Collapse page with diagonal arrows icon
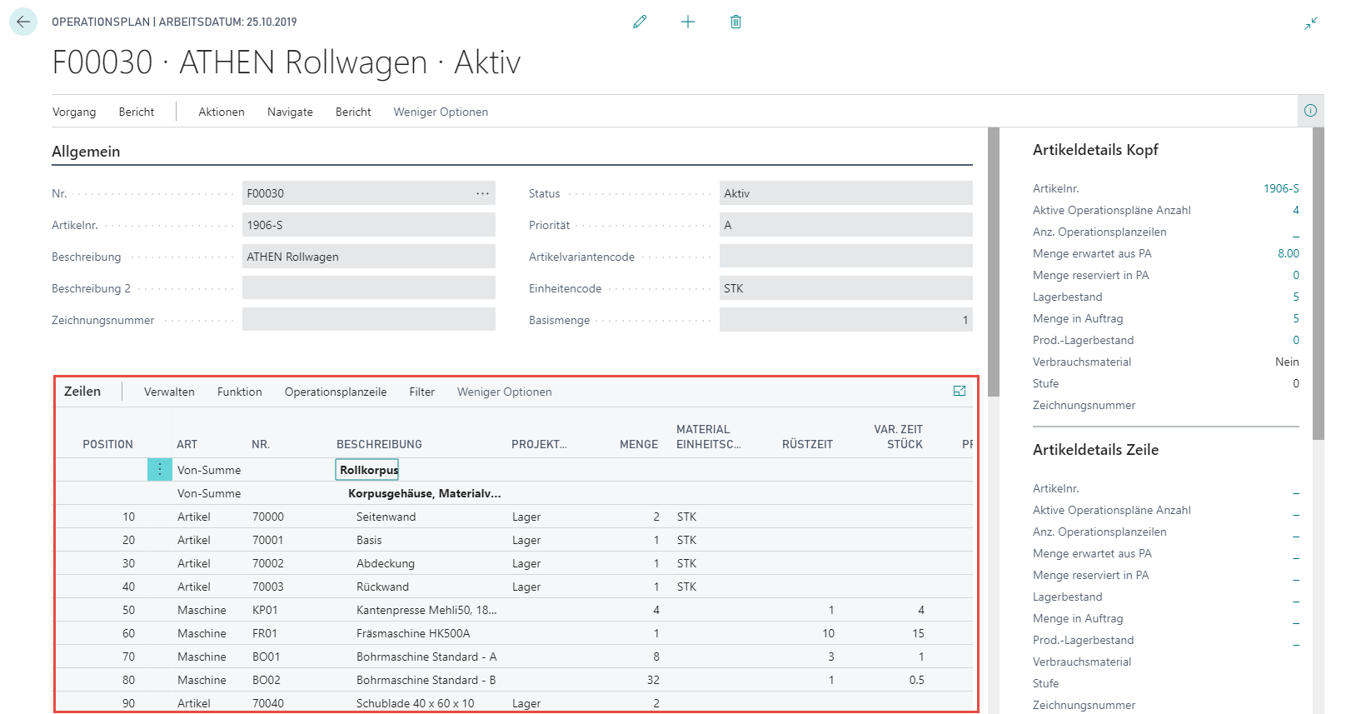Viewport: 1351px width, 714px height. point(1311,22)
